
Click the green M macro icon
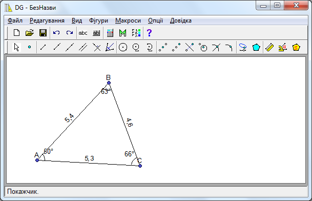(123, 33)
